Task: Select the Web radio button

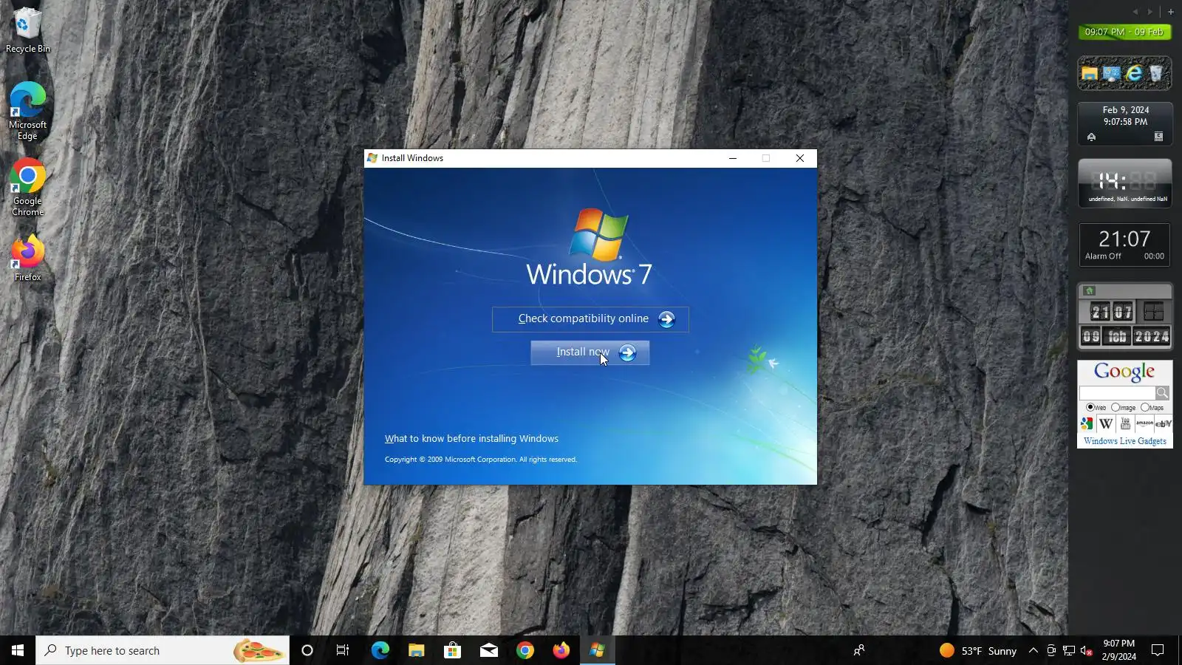Action: tap(1090, 407)
